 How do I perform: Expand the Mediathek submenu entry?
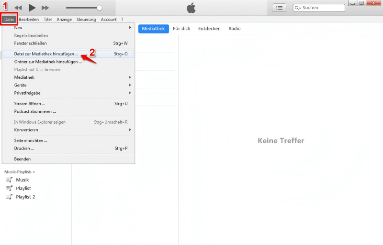point(68,77)
